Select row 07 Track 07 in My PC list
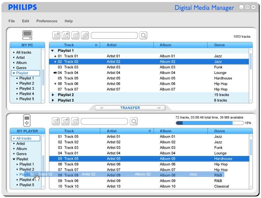 tap(149, 89)
